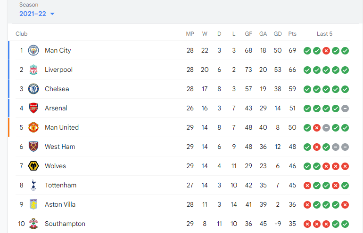
Task: Click the Southampton club crest
Action: (x=33, y=224)
